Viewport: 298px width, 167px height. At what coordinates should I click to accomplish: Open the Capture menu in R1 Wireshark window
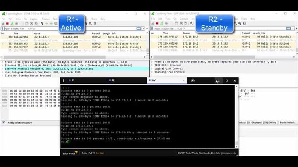[34, 19]
